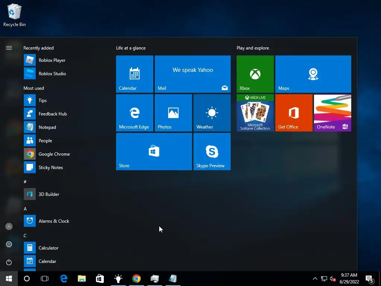This screenshot has width=381, height=286.
Task: Open File Explorer from the taskbar
Action: click(81, 279)
